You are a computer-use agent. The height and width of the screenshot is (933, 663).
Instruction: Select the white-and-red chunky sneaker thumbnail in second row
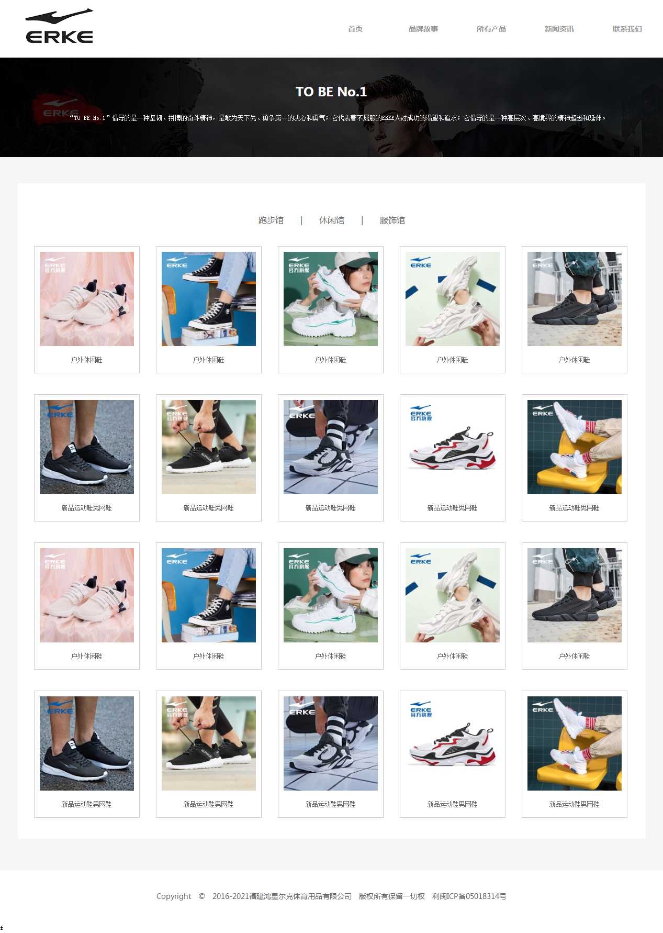click(x=453, y=447)
